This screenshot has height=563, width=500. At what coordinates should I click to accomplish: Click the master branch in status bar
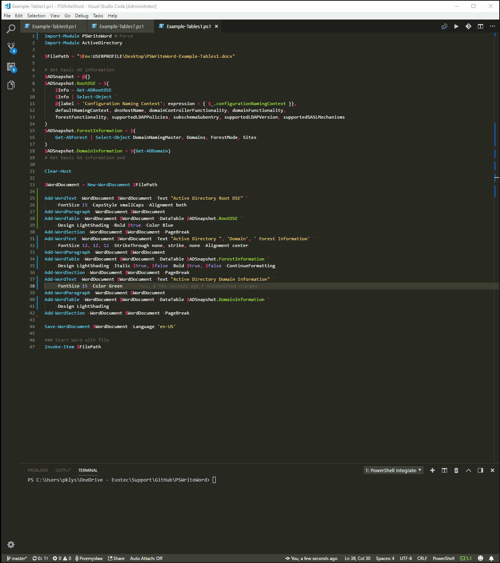[x=17, y=558]
